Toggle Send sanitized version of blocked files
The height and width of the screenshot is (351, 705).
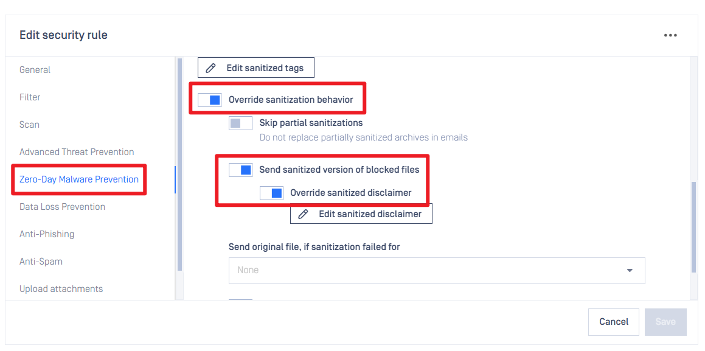point(240,170)
